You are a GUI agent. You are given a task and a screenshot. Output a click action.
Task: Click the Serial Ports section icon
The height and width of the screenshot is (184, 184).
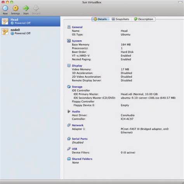(69, 139)
